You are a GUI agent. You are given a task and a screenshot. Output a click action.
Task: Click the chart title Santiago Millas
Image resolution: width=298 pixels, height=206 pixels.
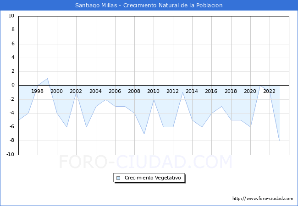point(149,5)
